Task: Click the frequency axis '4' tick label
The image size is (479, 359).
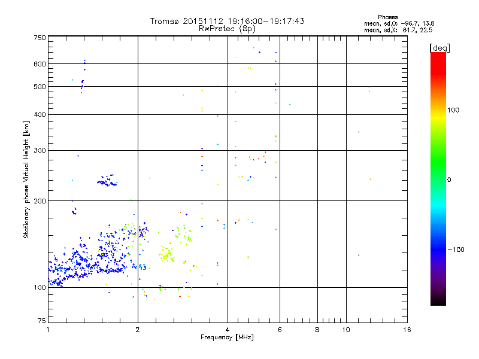Action: pos(228,330)
